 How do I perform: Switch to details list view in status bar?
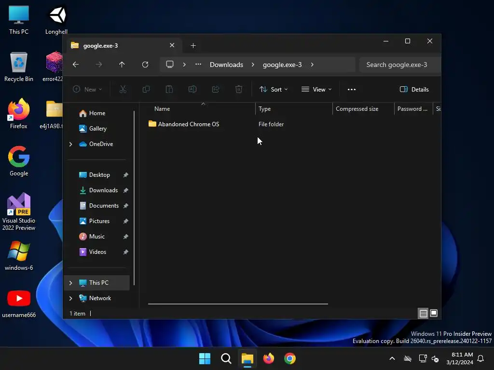point(423,313)
